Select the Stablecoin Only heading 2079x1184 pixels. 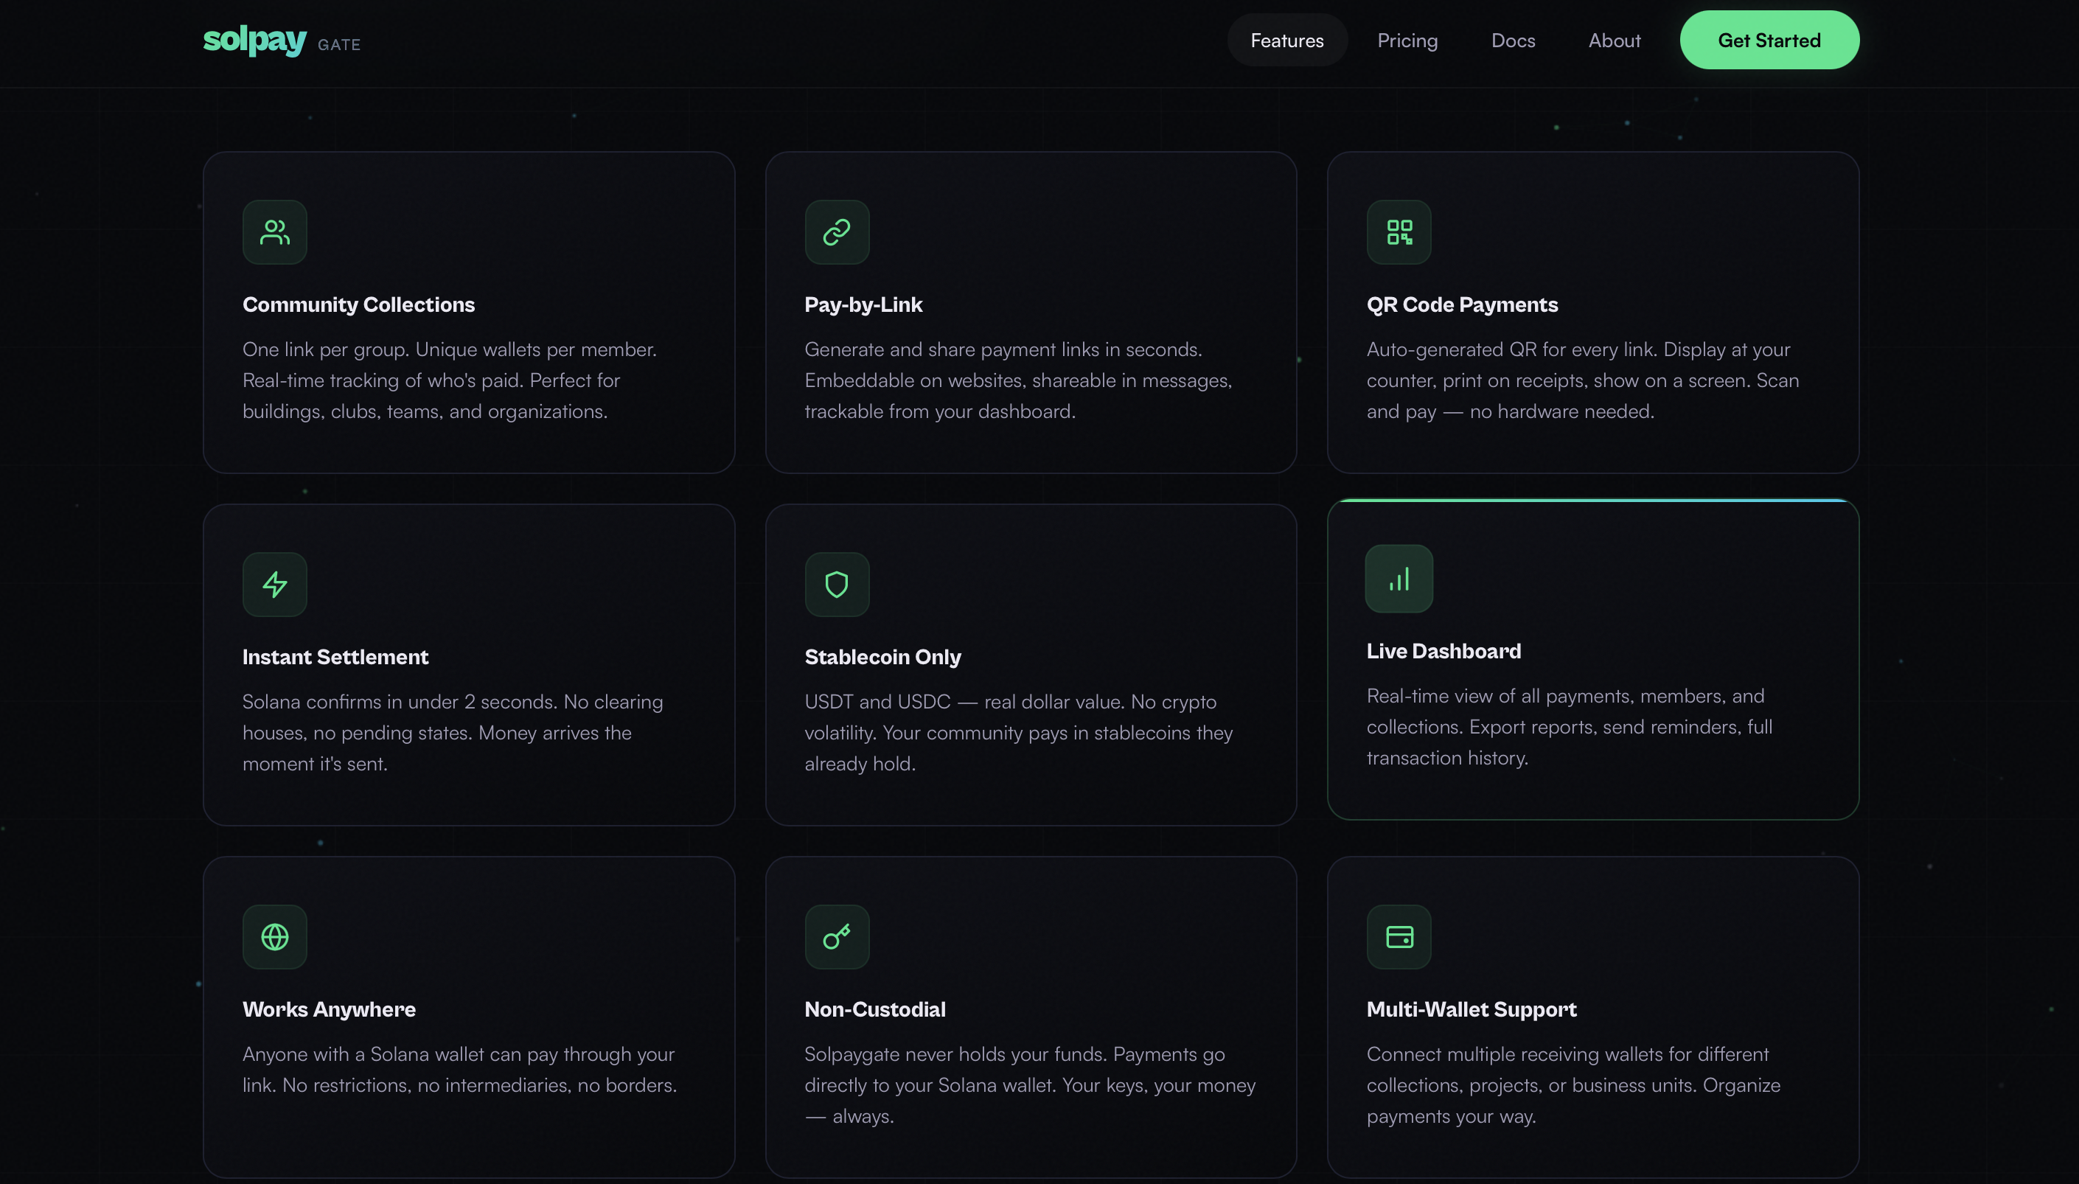click(x=882, y=657)
